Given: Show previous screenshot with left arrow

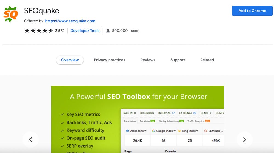Looking at the screenshot, I should coord(31,140).
